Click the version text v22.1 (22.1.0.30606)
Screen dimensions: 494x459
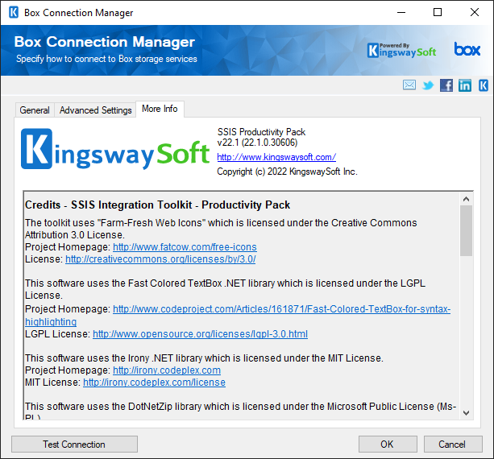[x=257, y=143]
